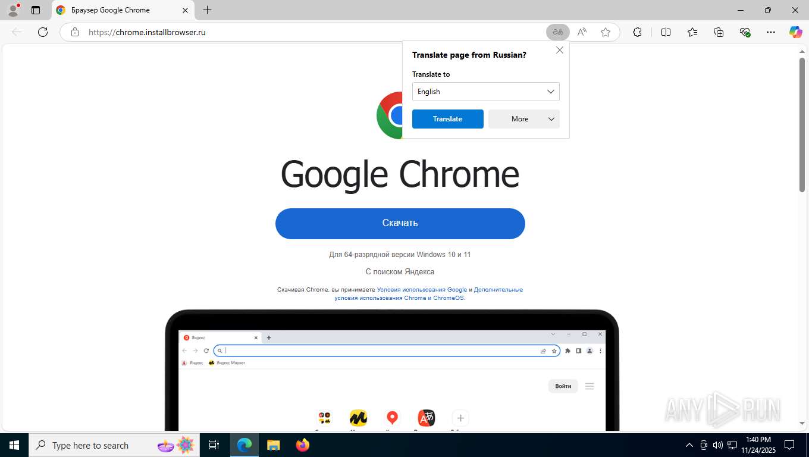This screenshot has height=457, width=809.
Task: Open Windows Start menu
Action: (14, 445)
